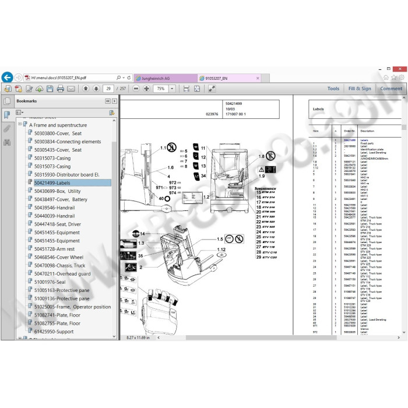Image resolution: width=408 pixels, height=408 pixels.
Task: Click the document horizontal scrollbar thumb
Action: 261,337
